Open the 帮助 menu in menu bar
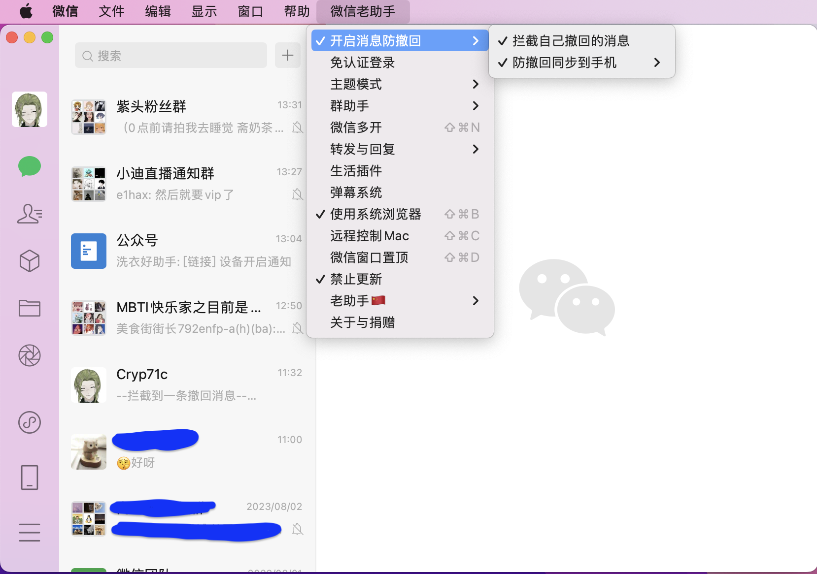Viewport: 817px width, 574px height. (297, 11)
